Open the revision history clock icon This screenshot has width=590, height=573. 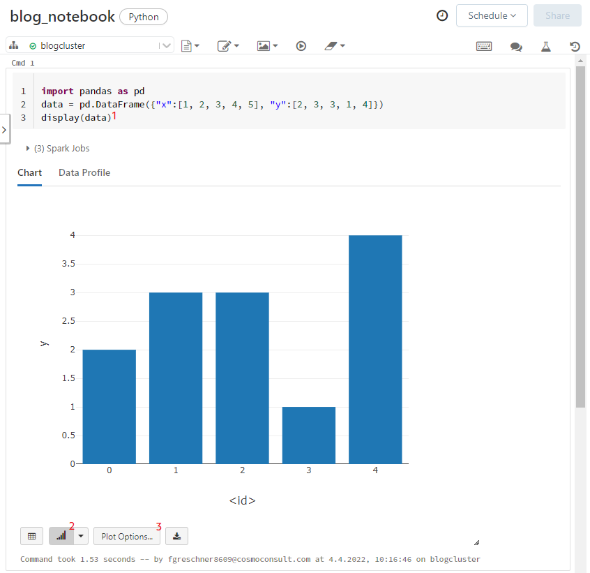coord(442,15)
